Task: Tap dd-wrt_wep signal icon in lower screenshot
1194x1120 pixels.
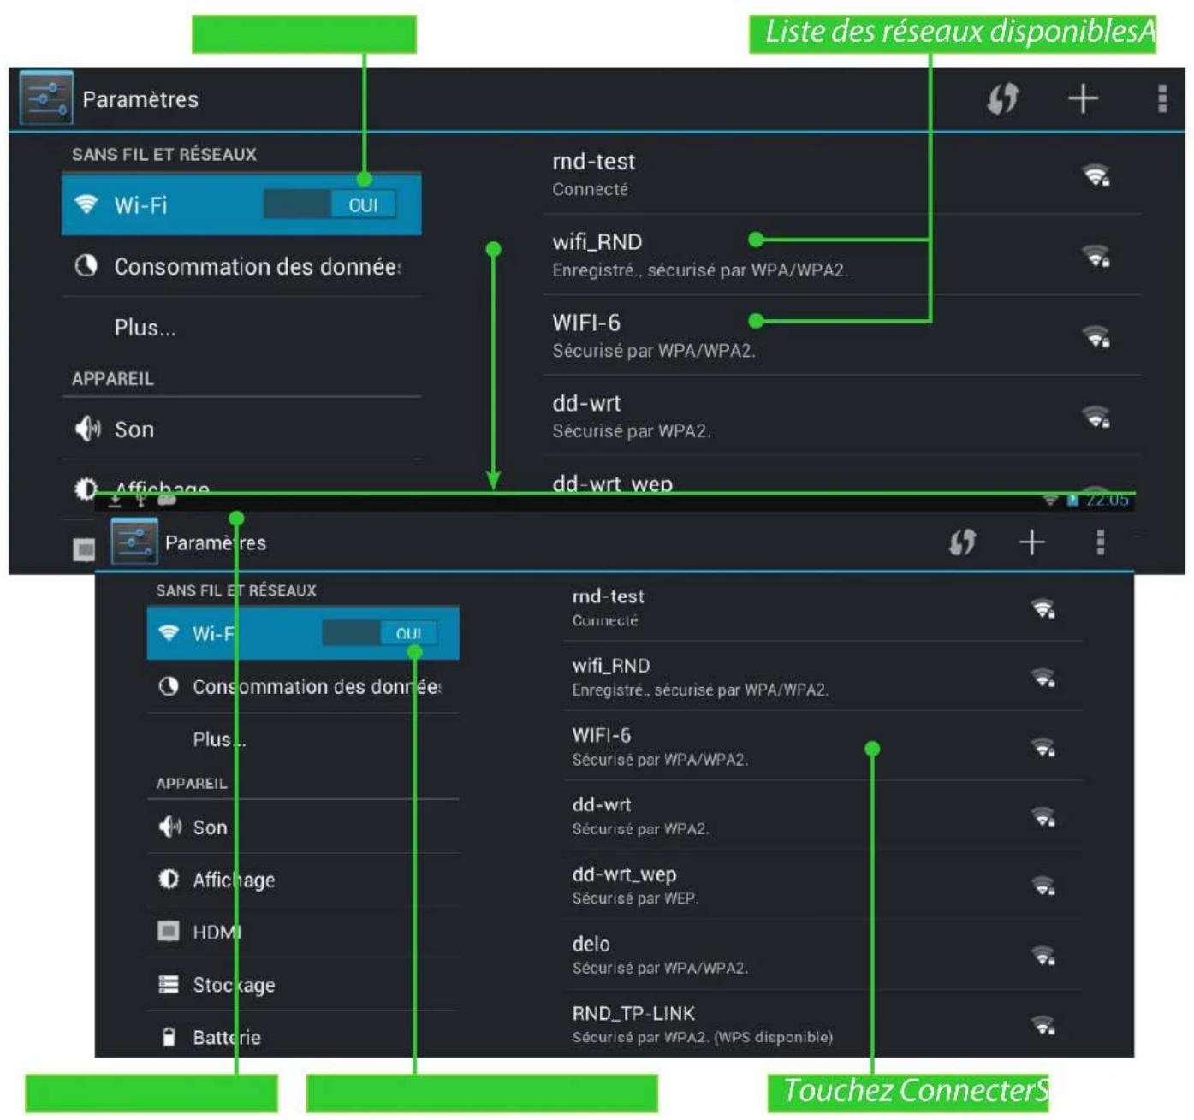Action: (1043, 886)
